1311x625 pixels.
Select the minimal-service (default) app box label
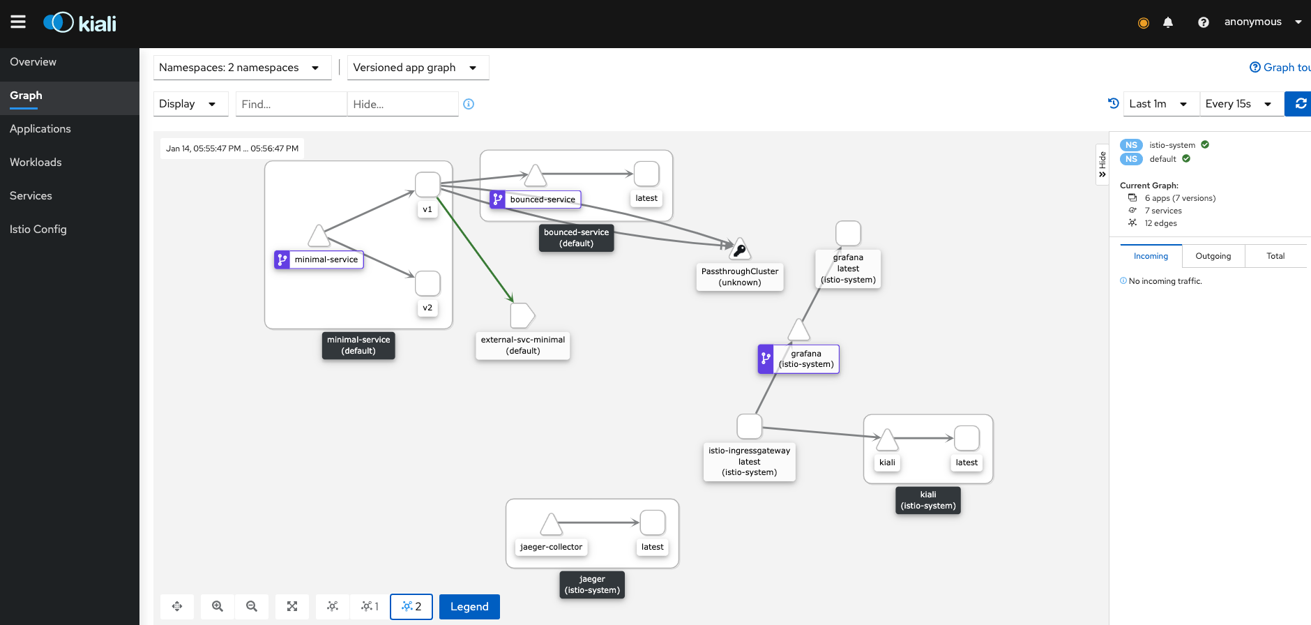coord(358,345)
